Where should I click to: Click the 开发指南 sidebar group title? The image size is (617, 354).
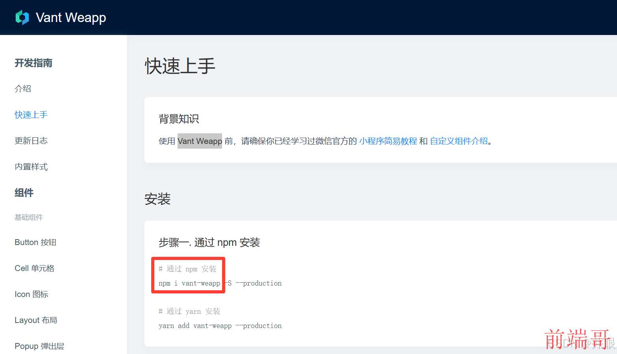tap(33, 63)
